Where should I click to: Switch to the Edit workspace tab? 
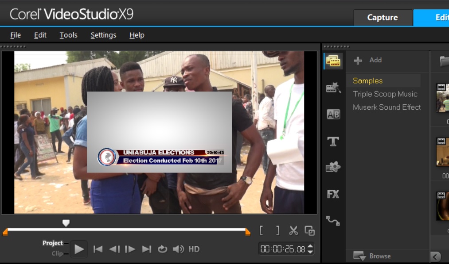[431, 17]
